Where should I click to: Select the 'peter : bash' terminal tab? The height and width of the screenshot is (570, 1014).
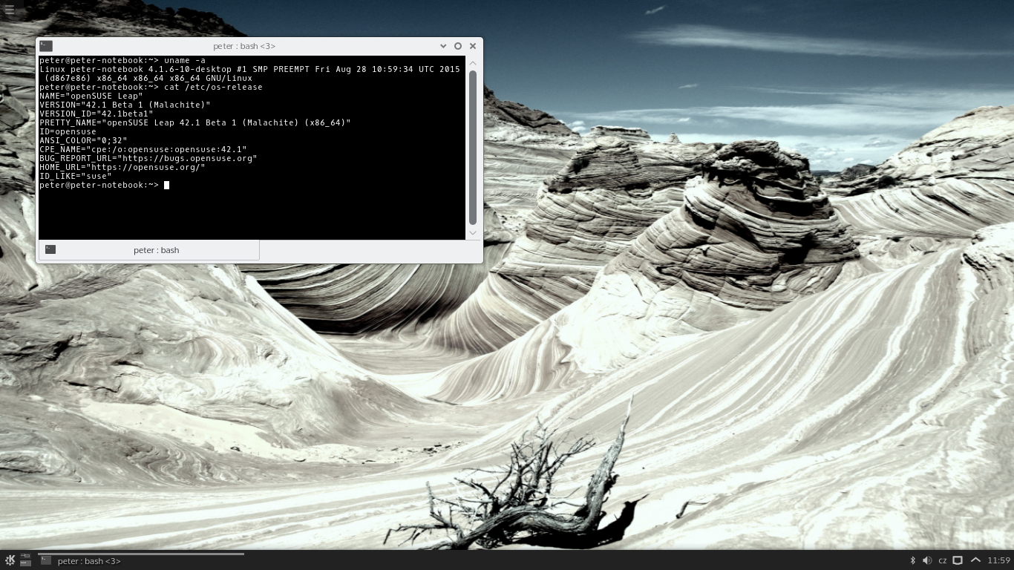148,250
